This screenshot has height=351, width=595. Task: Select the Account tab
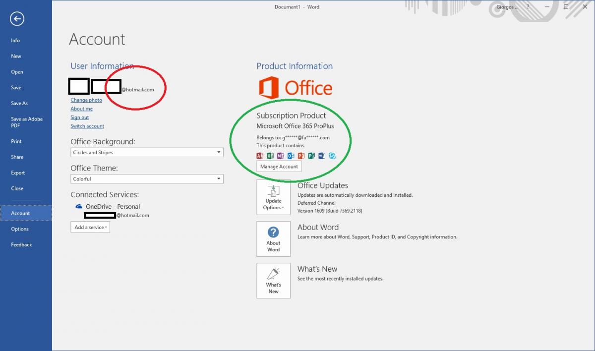26,213
